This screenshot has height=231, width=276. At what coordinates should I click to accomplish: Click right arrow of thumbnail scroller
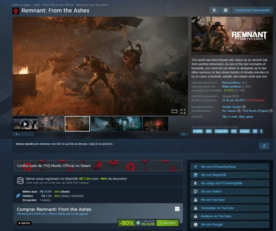(x=184, y=134)
